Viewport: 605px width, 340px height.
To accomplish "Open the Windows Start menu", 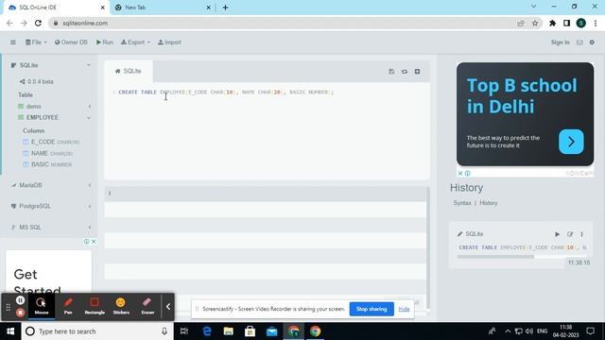I will 10,331.
